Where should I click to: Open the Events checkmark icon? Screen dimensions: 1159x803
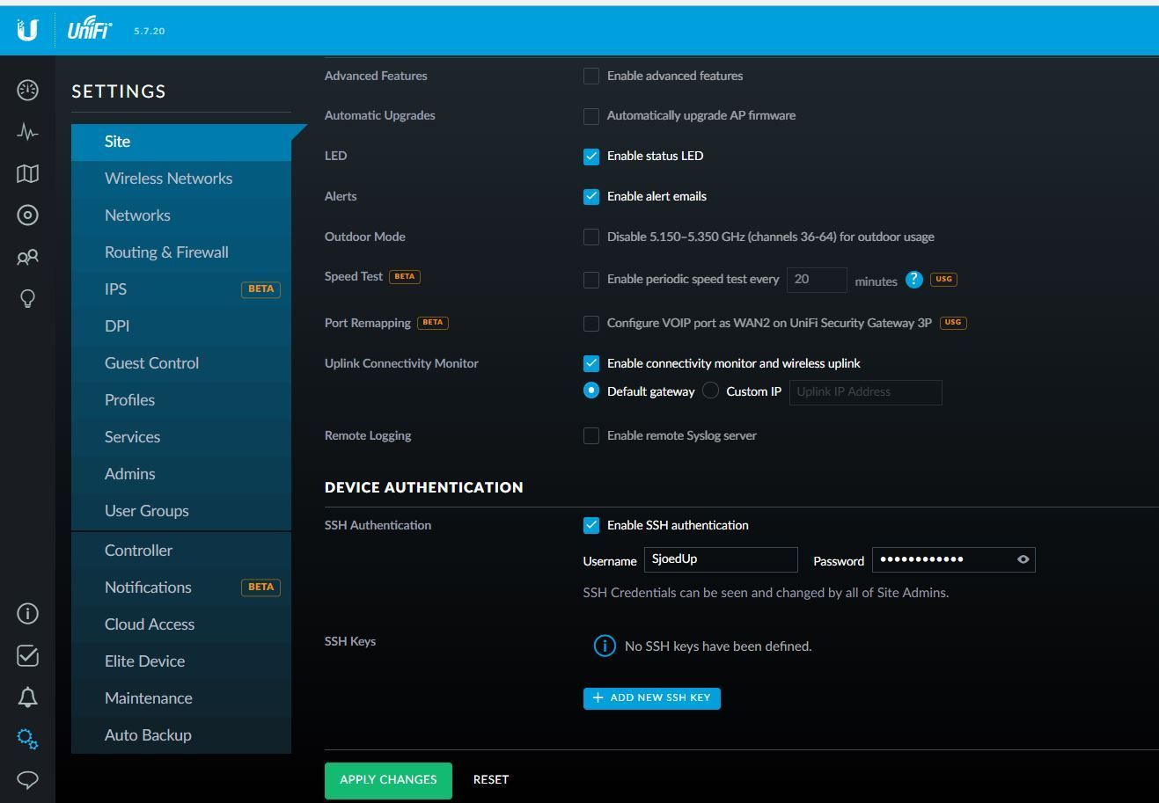pos(27,655)
